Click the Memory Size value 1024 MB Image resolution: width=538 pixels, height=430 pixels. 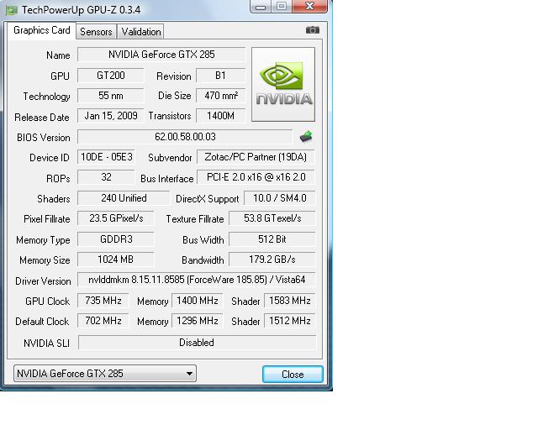116,260
